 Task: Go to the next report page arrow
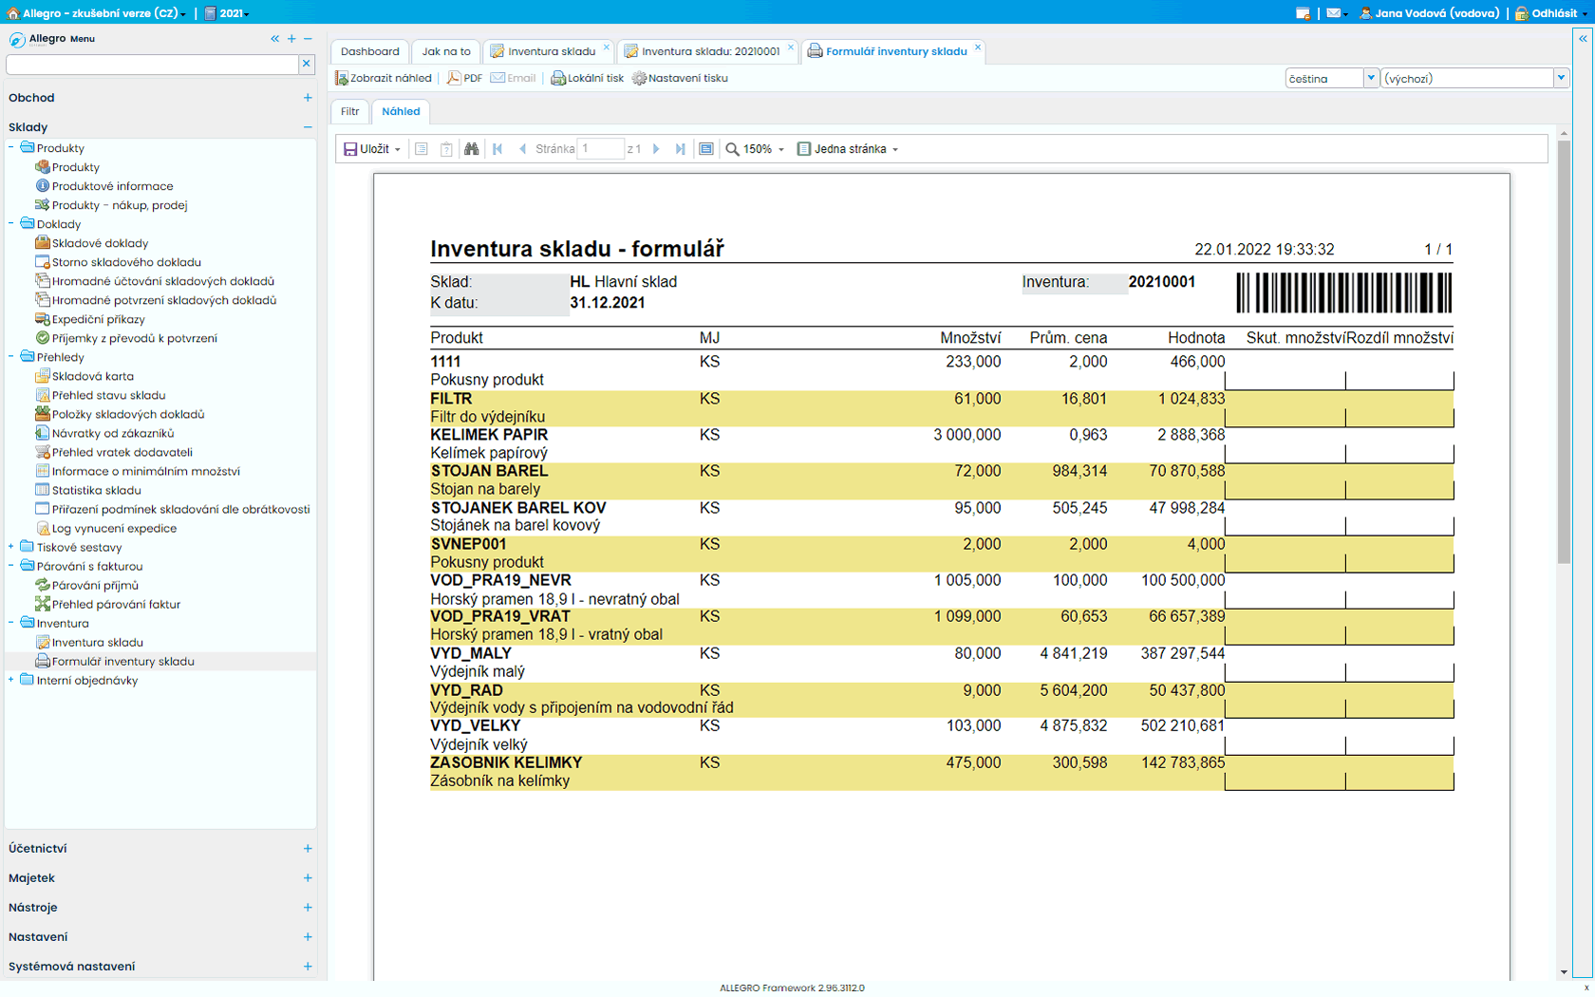(x=656, y=149)
